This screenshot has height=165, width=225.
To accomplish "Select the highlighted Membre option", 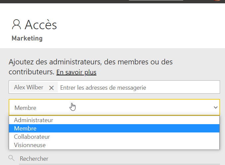I will click(25, 128).
